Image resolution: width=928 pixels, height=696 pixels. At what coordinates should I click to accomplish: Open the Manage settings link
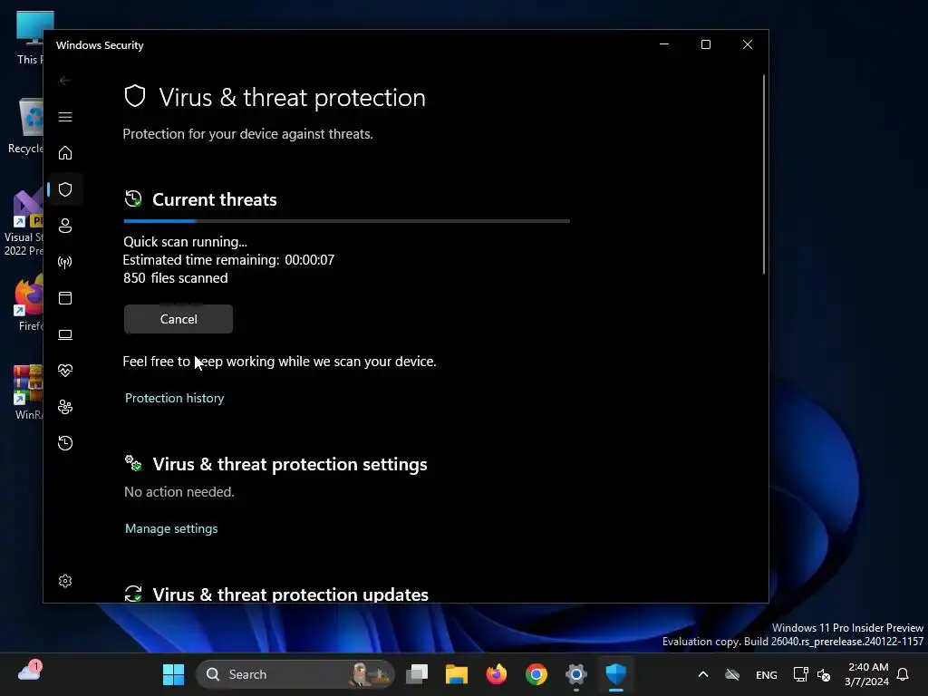pos(171,528)
